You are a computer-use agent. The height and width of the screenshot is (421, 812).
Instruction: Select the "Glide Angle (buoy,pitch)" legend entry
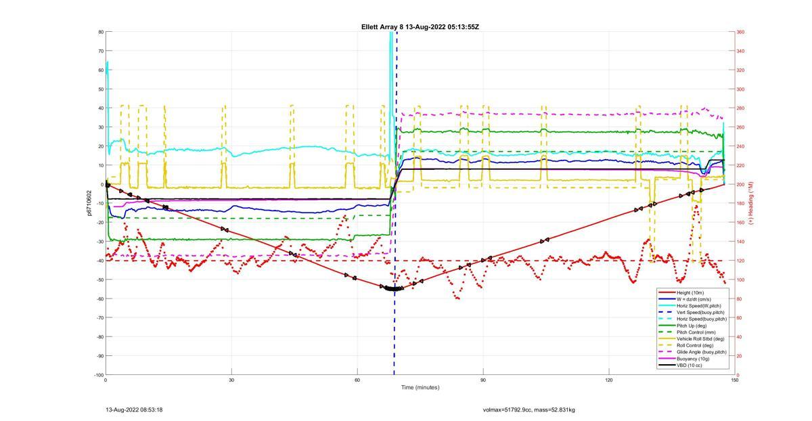coord(693,352)
